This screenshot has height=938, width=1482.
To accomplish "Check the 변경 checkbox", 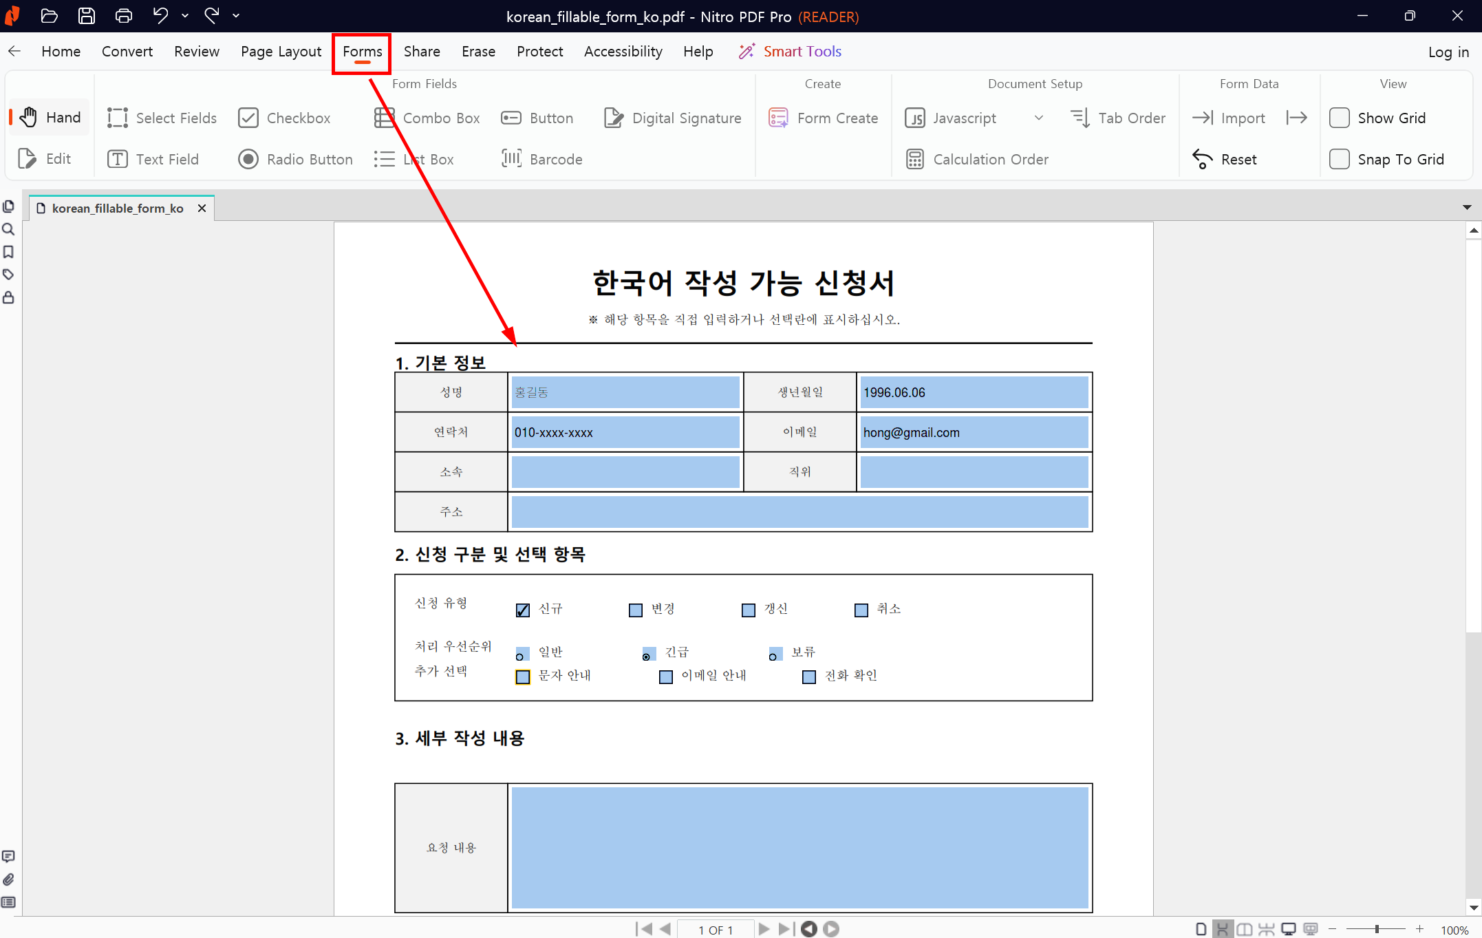I will [x=636, y=610].
